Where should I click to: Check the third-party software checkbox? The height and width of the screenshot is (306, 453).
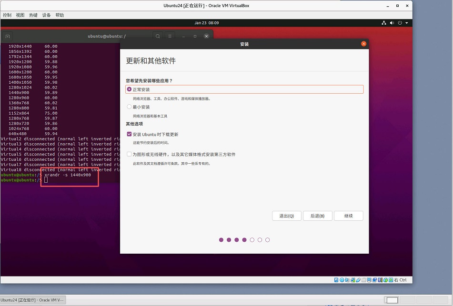click(129, 154)
